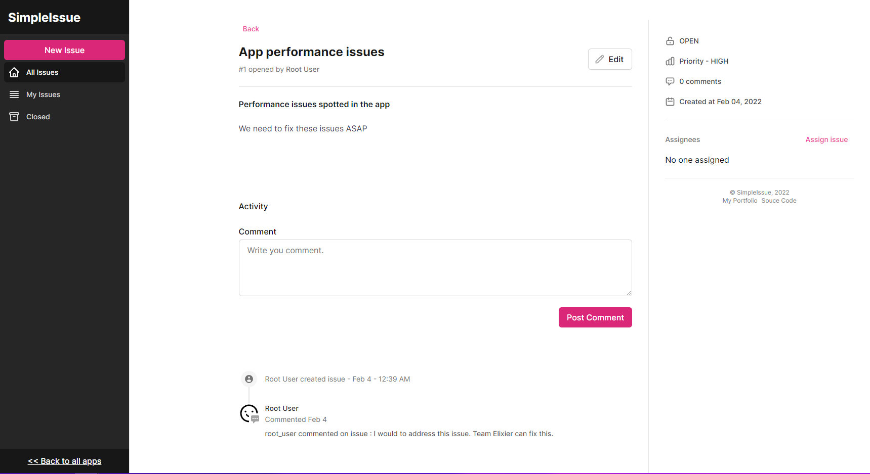870x474 pixels.
Task: Open the Assign issue link
Action: 826,139
